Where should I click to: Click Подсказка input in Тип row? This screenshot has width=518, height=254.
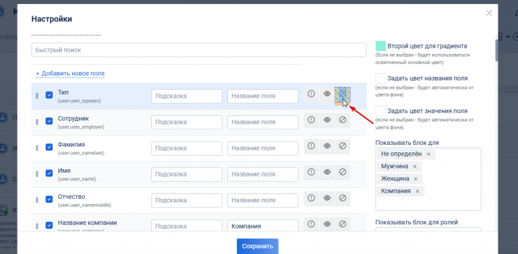[187, 96]
